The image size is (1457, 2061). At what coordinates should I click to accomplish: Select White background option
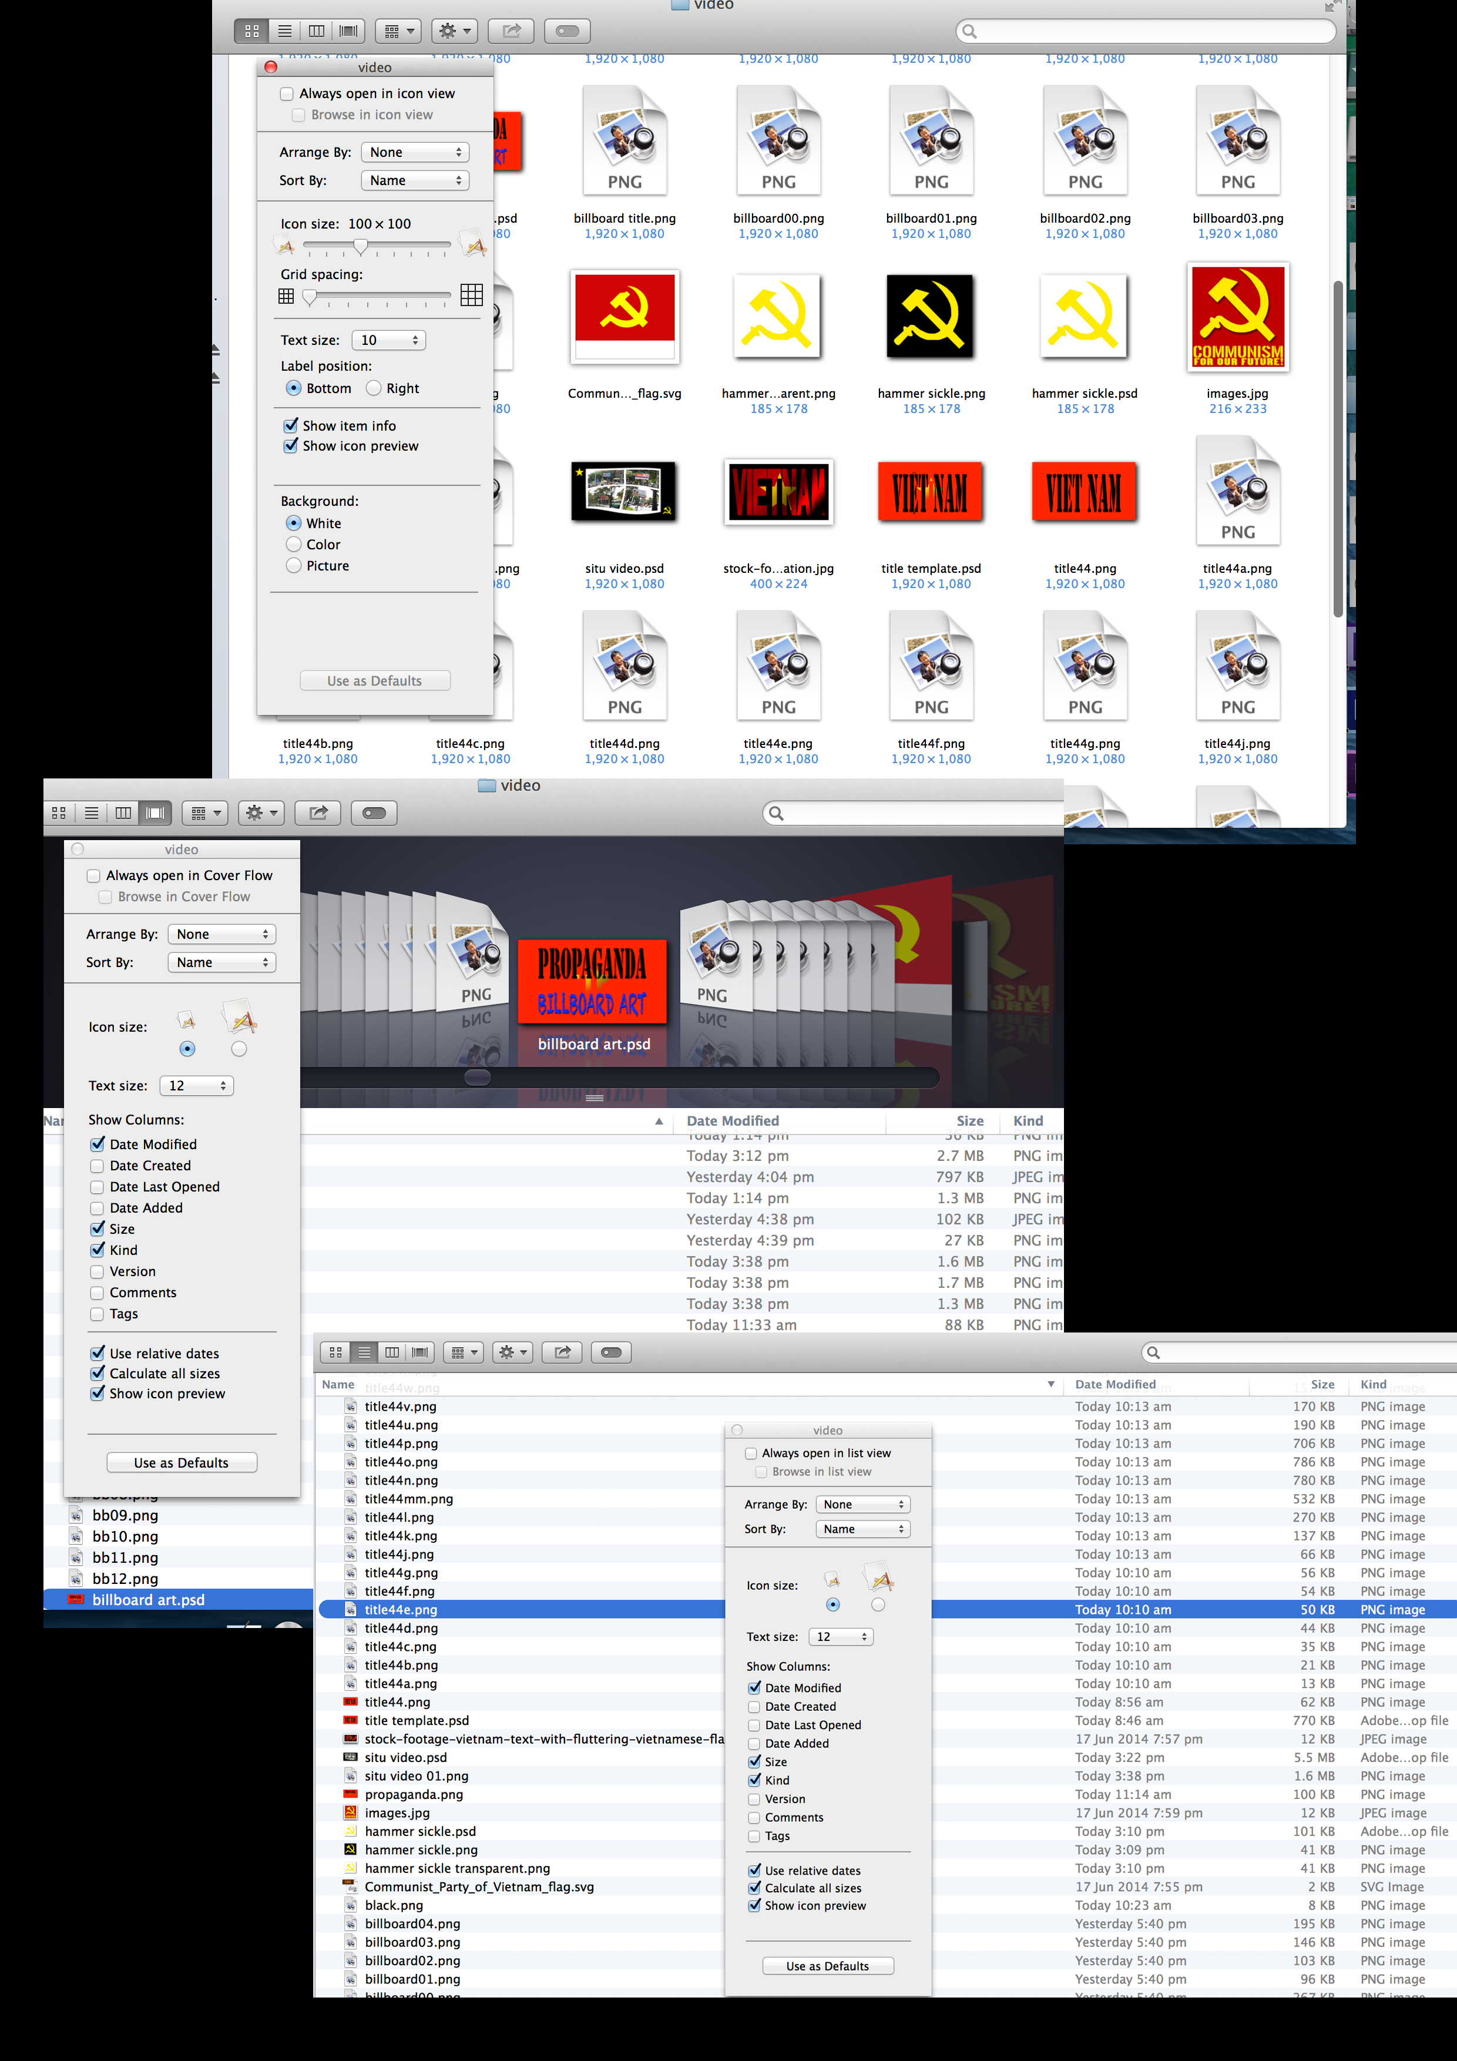294,523
